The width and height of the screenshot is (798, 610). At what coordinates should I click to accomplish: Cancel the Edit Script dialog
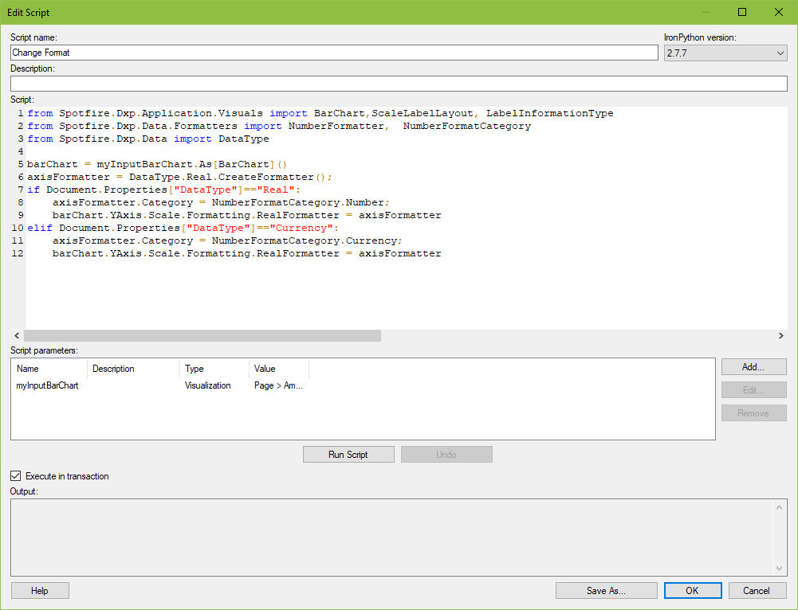coord(756,590)
